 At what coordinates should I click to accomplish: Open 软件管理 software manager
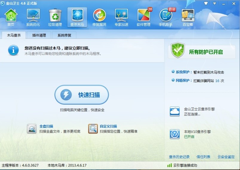144,17
